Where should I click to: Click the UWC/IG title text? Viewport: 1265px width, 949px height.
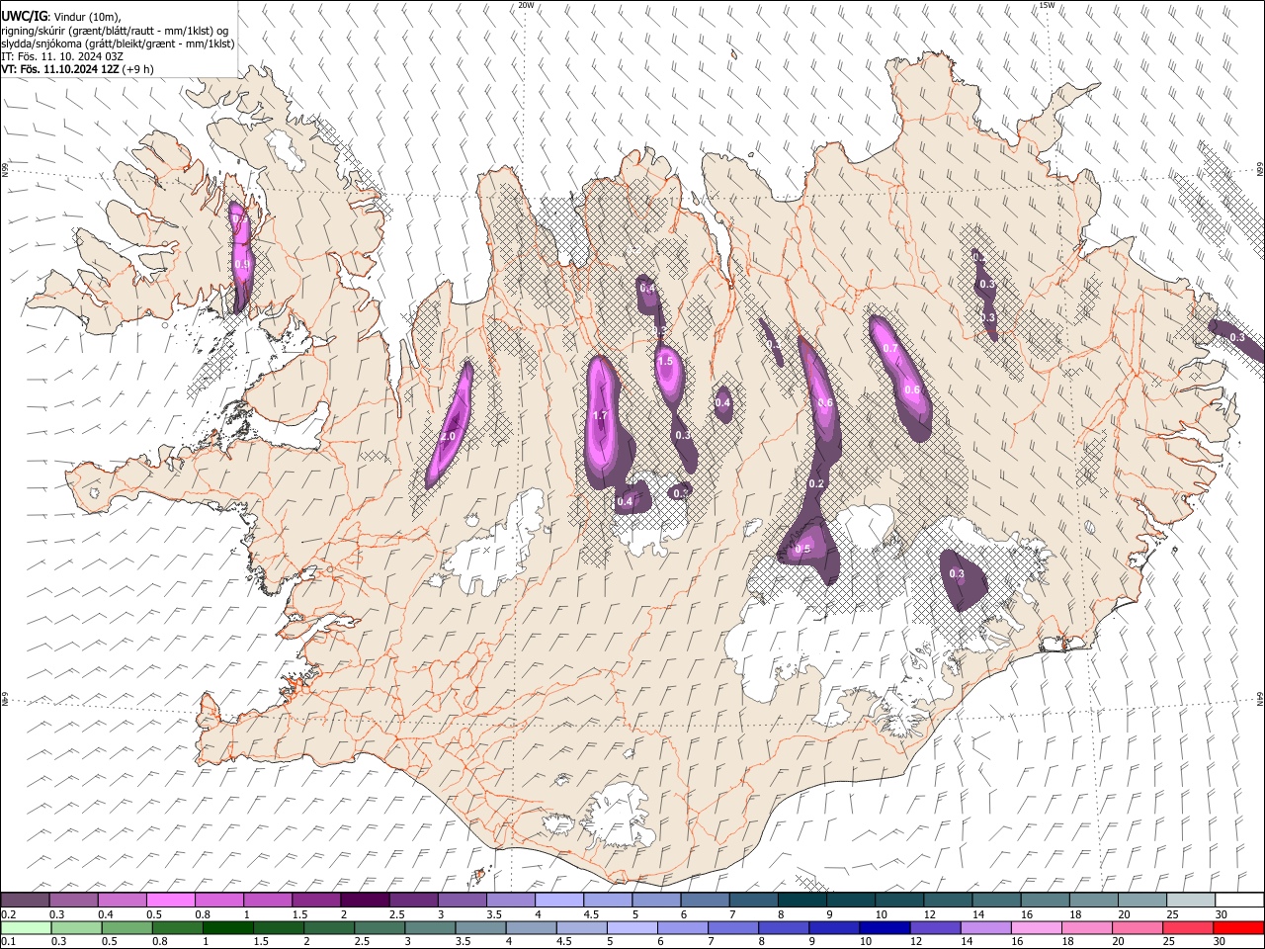pyautogui.click(x=24, y=16)
